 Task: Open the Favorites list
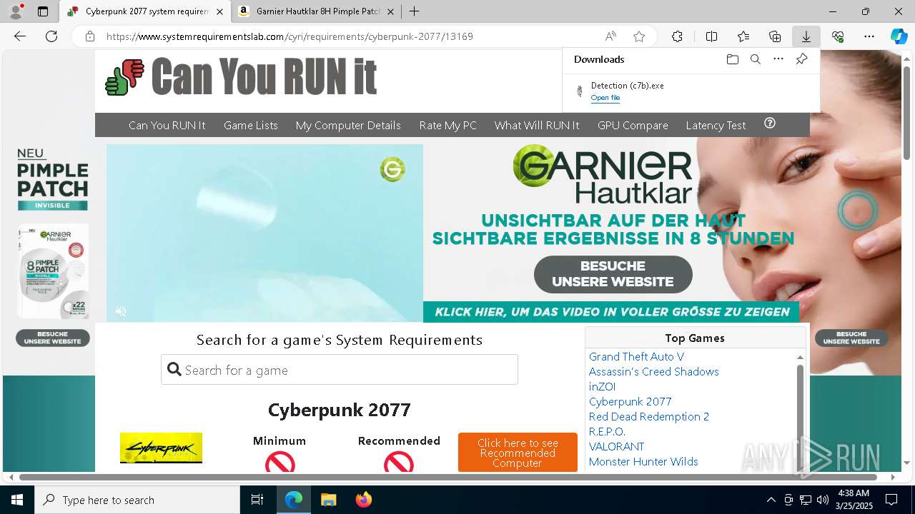pos(743,36)
